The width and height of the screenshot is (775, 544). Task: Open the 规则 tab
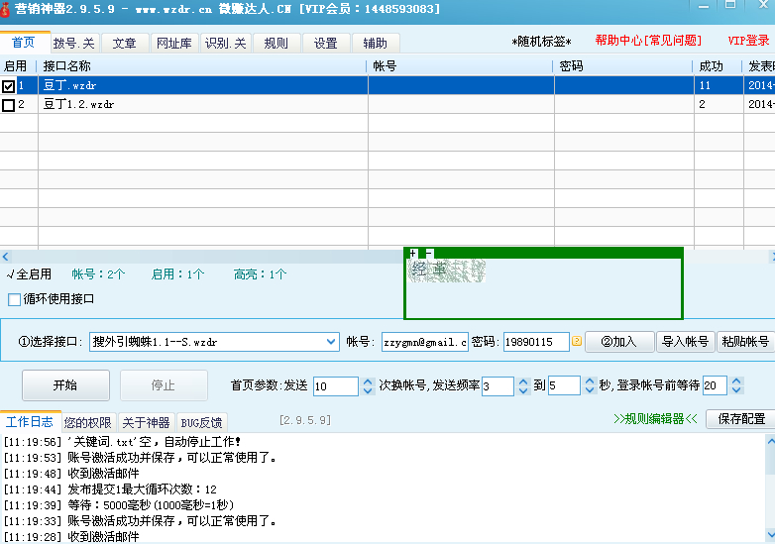(277, 44)
